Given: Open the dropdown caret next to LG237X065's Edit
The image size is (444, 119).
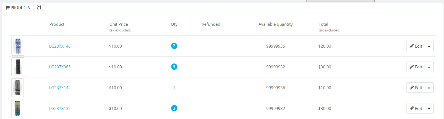Looking at the screenshot, I should 429,67.
